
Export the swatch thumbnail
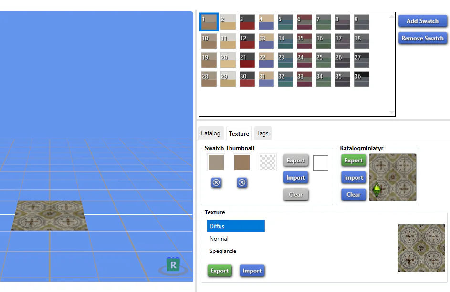click(x=295, y=161)
